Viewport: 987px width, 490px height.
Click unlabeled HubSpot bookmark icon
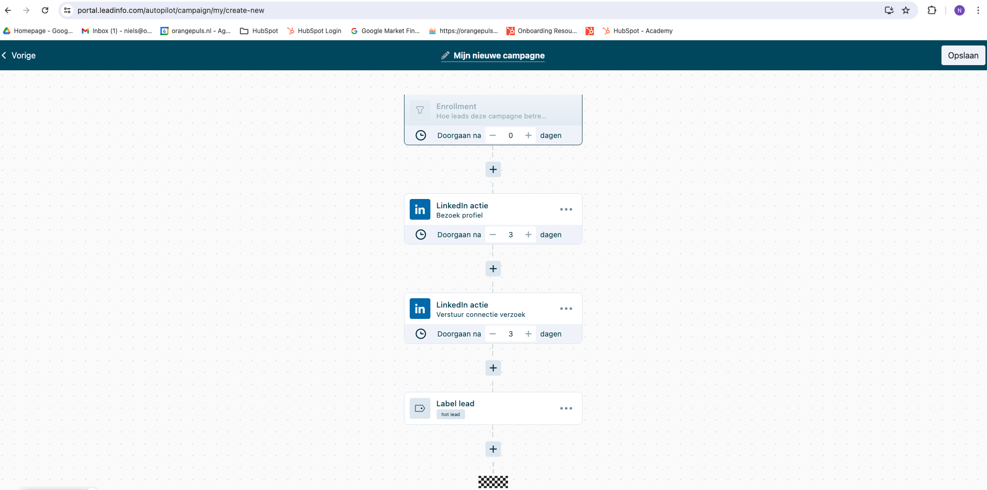[590, 31]
